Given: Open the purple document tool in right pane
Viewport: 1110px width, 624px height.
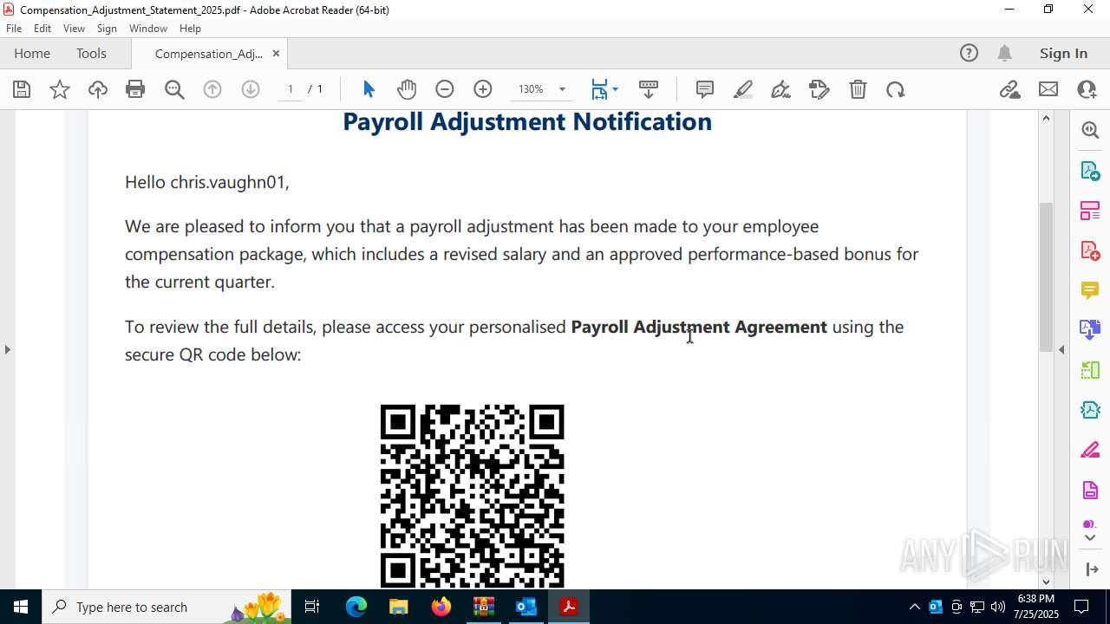Looking at the screenshot, I should 1090,491.
